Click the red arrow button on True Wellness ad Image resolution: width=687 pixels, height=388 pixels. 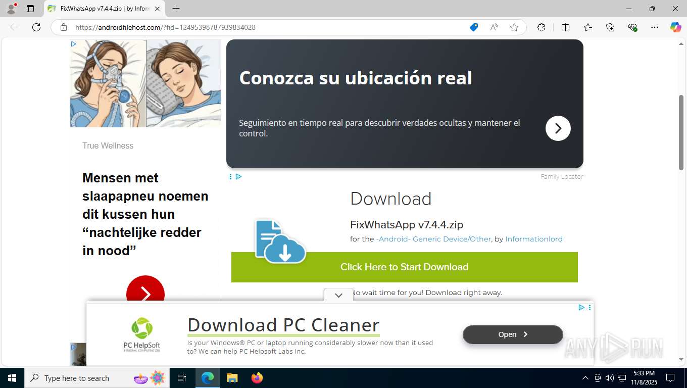pos(145,289)
